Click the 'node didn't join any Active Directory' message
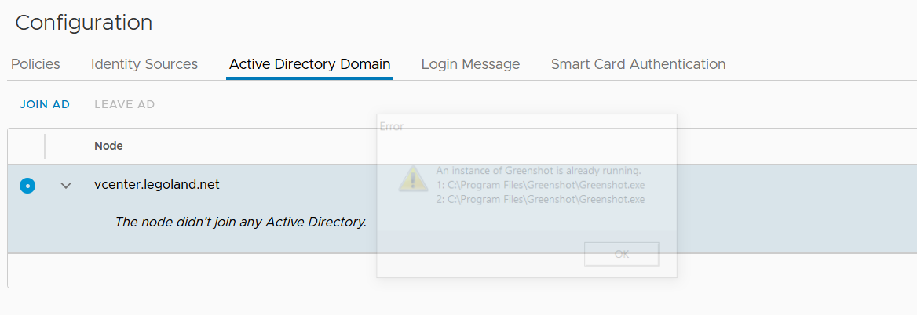This screenshot has height=315, width=917. [240, 222]
